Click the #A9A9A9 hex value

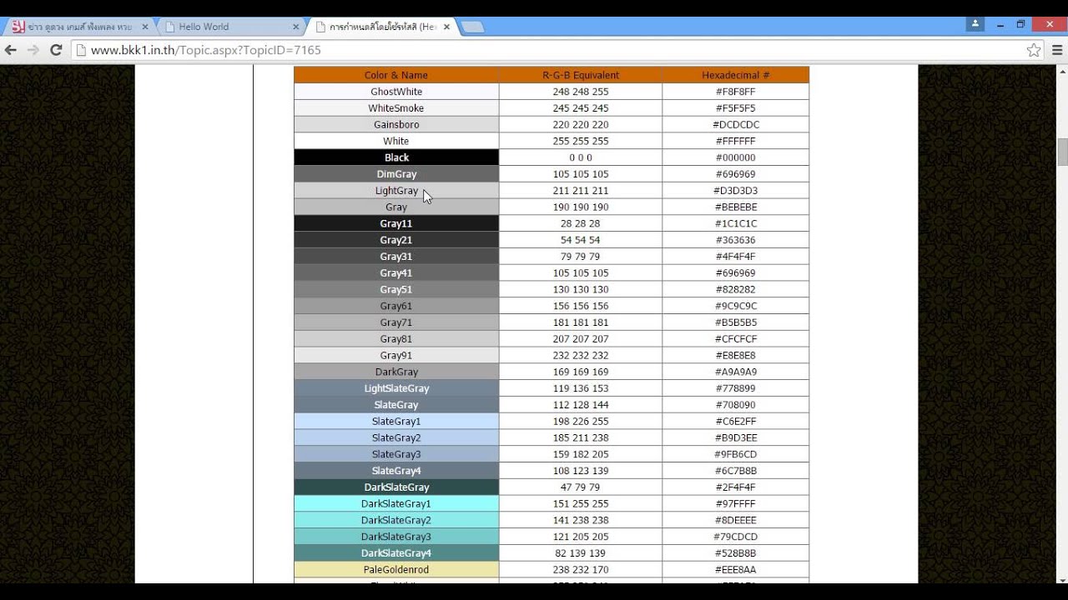point(735,372)
